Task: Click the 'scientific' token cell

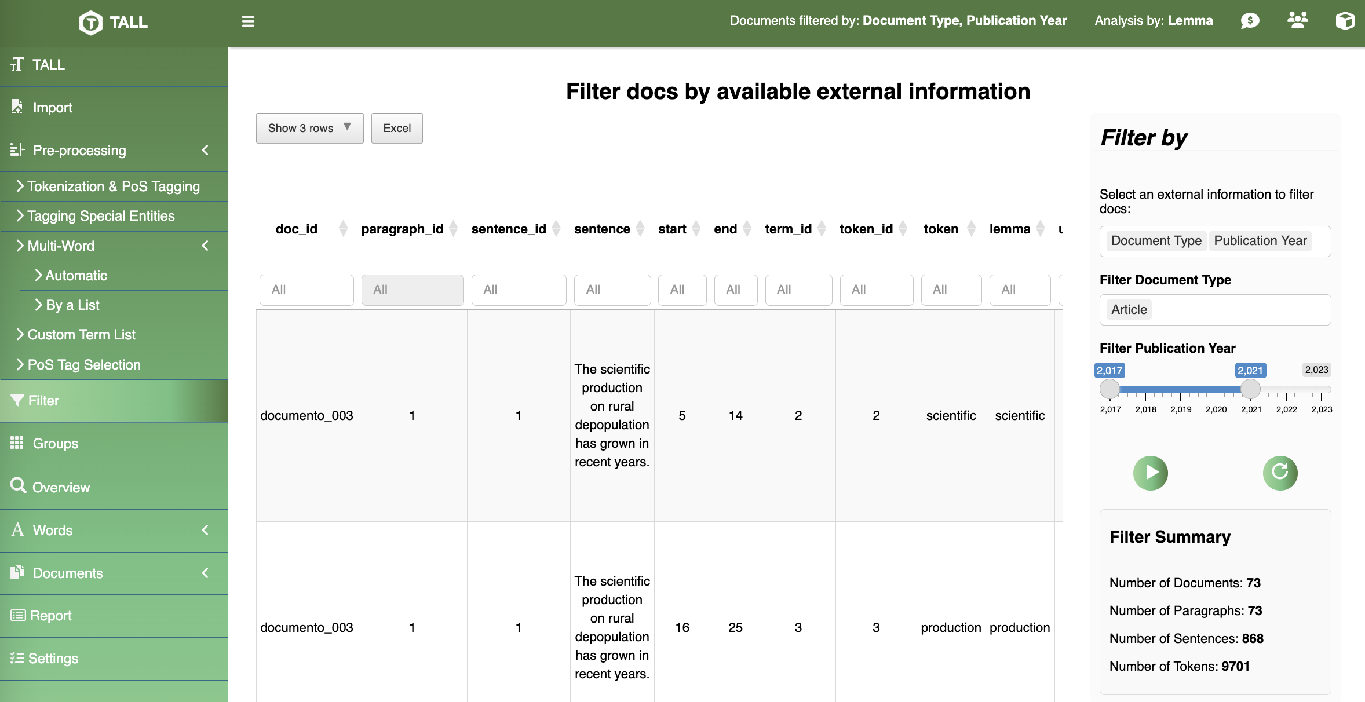Action: (951, 415)
